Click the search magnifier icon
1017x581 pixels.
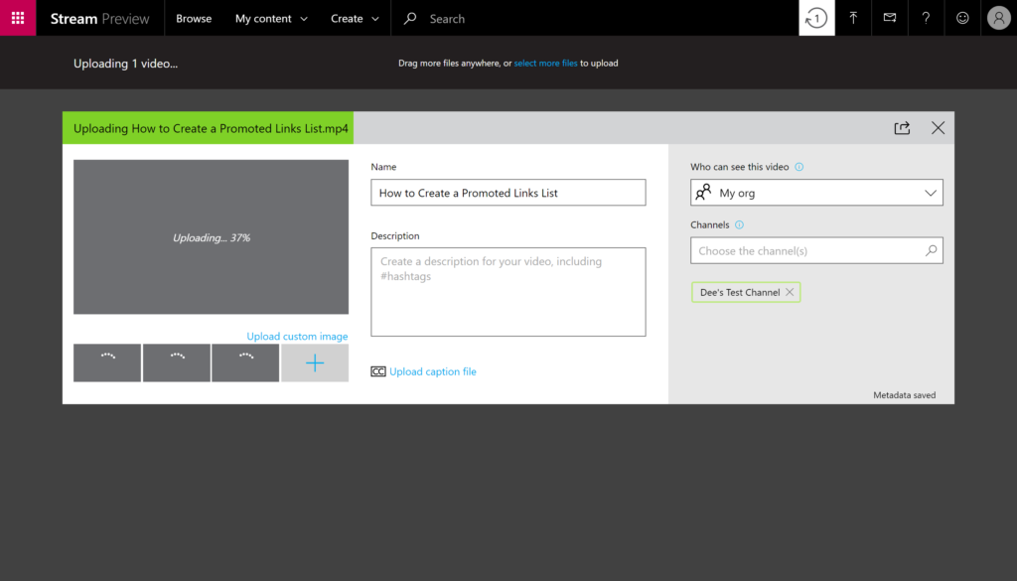(410, 18)
